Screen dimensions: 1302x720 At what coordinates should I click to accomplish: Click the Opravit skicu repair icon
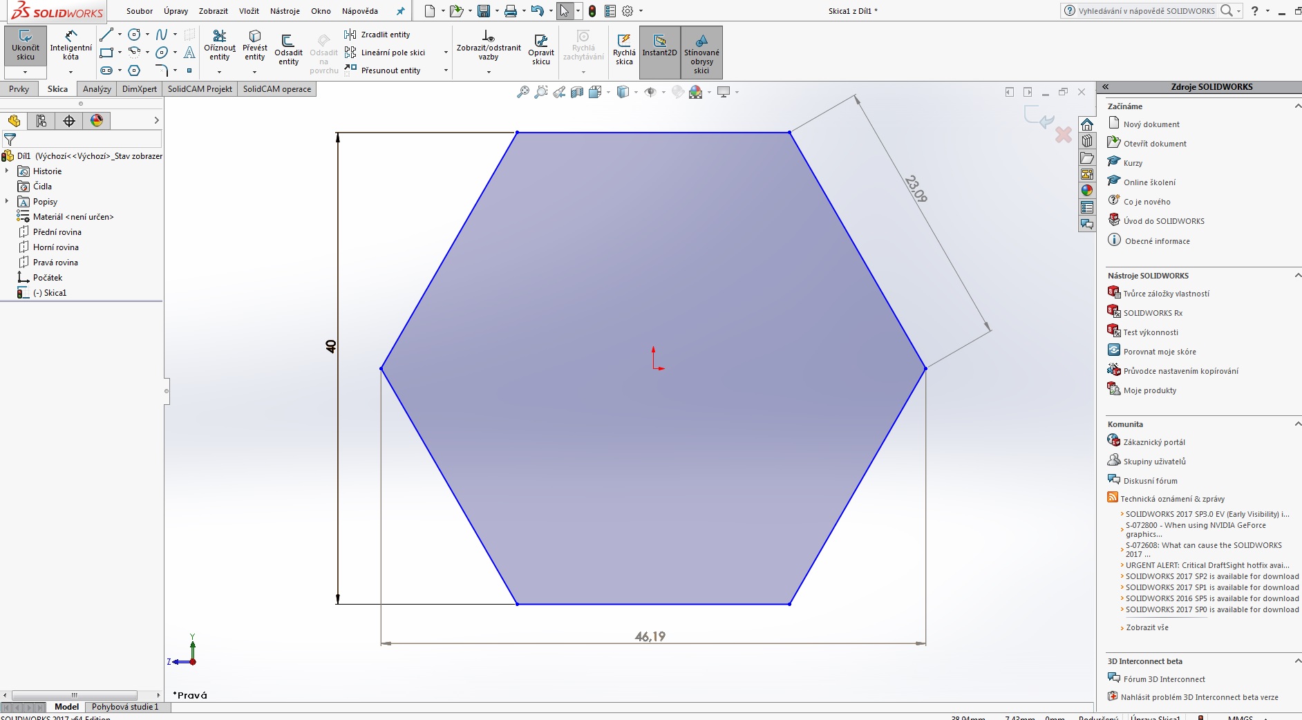click(540, 47)
